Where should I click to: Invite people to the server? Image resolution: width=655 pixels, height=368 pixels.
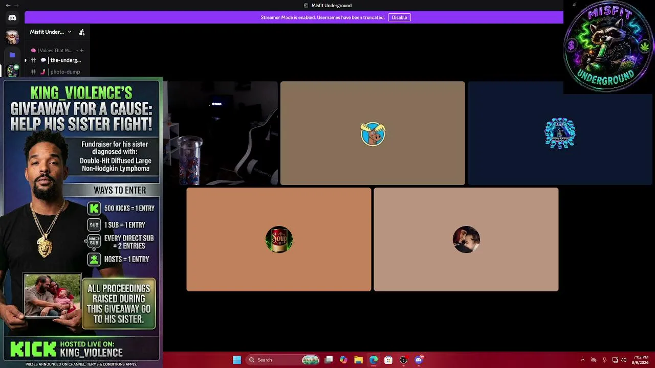pyautogui.click(x=82, y=32)
